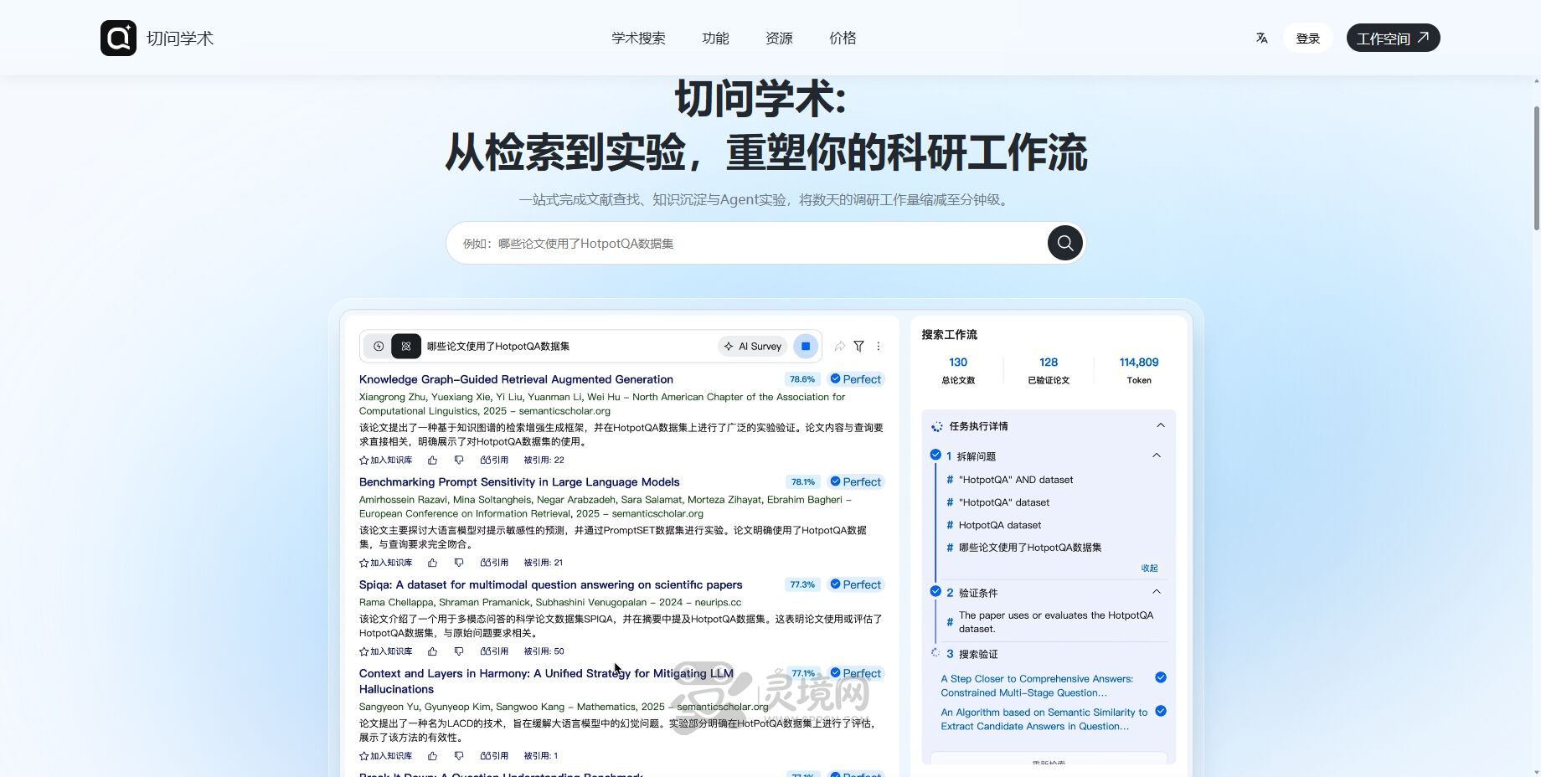Click thumbs-up on Knowledge Graph-Guided paper

pyautogui.click(x=432, y=460)
